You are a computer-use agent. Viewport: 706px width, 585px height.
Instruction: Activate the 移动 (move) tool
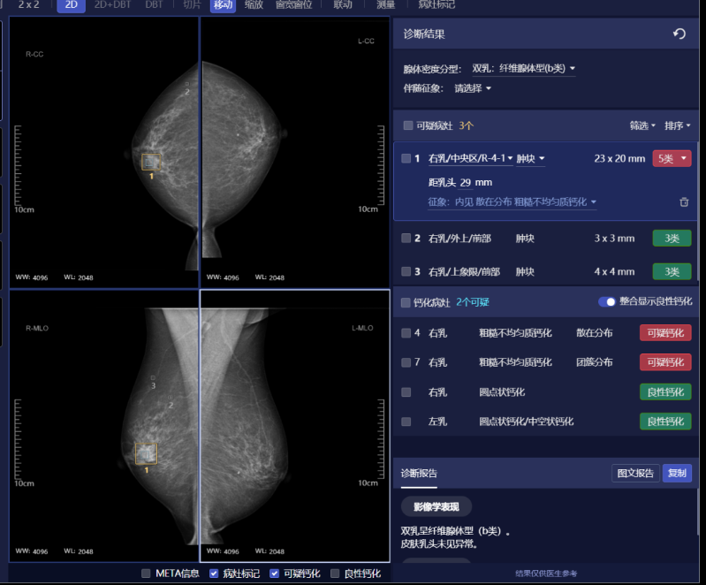pyautogui.click(x=223, y=5)
